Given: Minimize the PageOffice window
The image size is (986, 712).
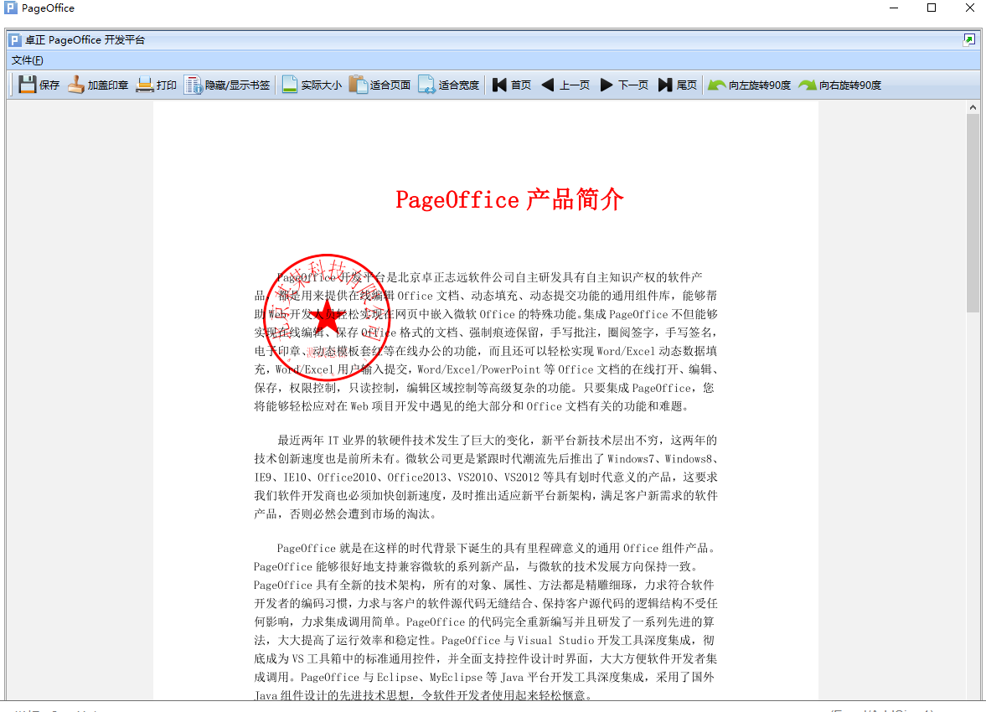Looking at the screenshot, I should click(x=894, y=8).
